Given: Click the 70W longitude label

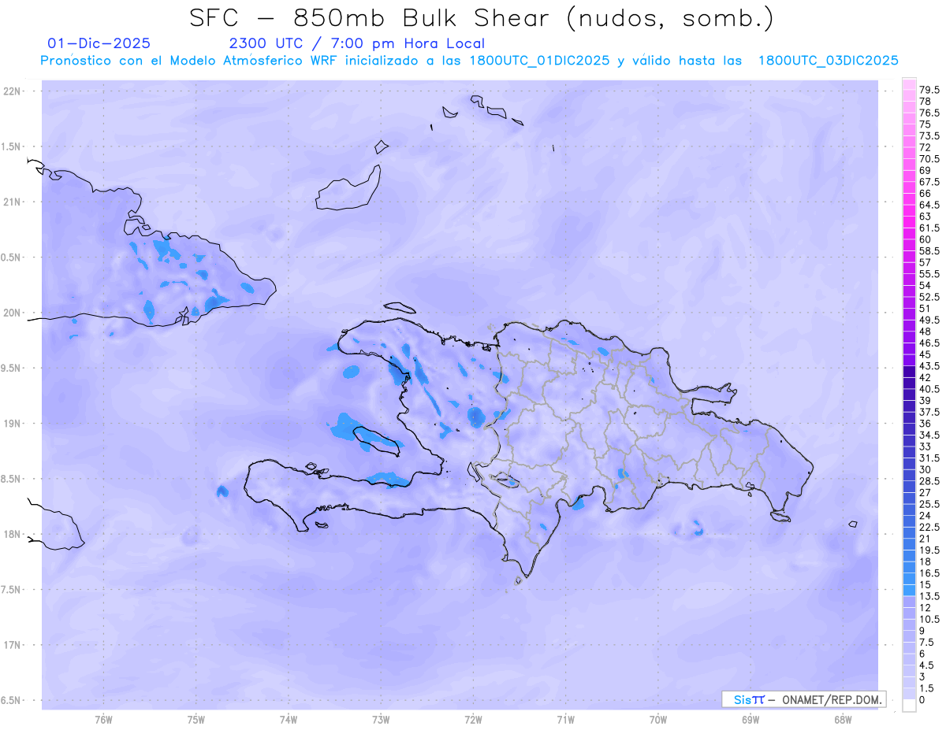Looking at the screenshot, I should pyautogui.click(x=658, y=720).
